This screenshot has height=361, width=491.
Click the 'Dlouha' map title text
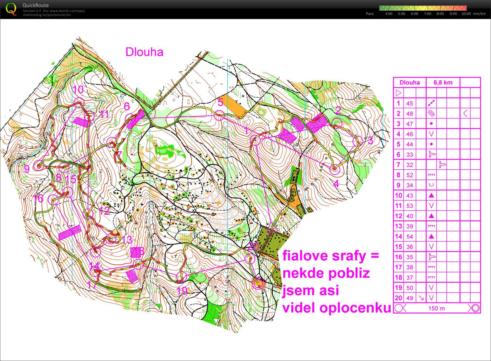click(x=144, y=52)
